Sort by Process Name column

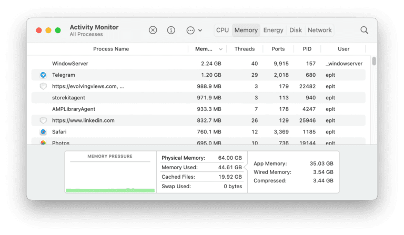coord(111,49)
